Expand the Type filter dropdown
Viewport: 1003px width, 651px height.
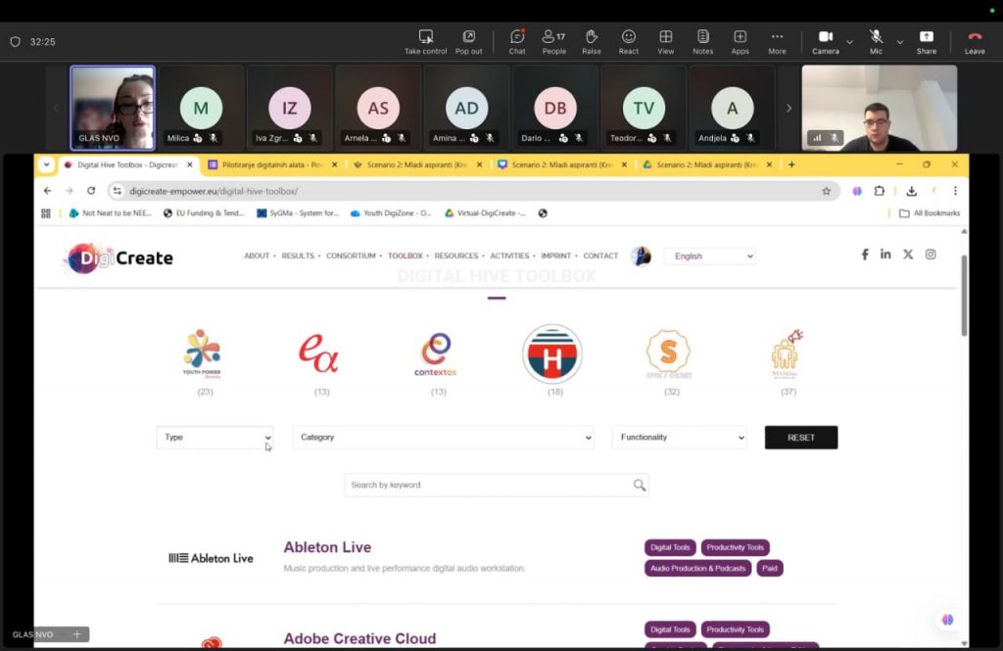click(x=215, y=438)
